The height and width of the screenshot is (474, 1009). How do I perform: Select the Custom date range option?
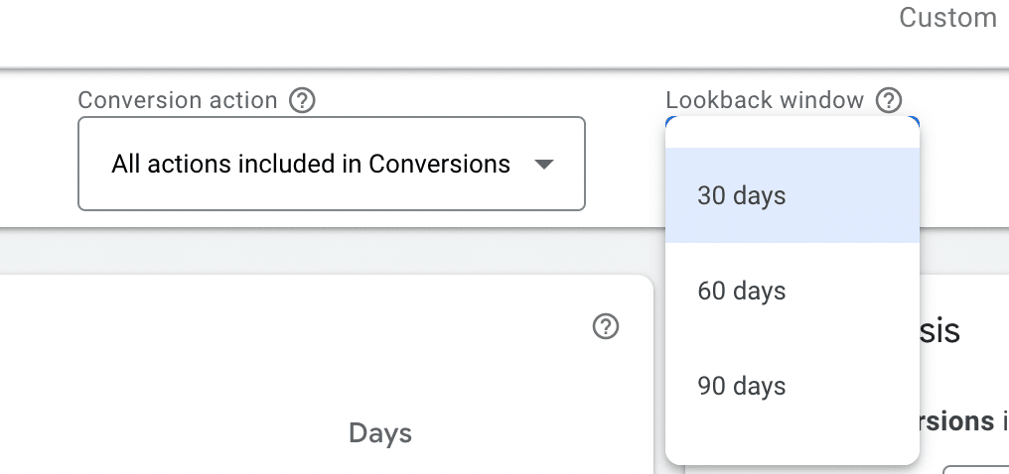[947, 17]
